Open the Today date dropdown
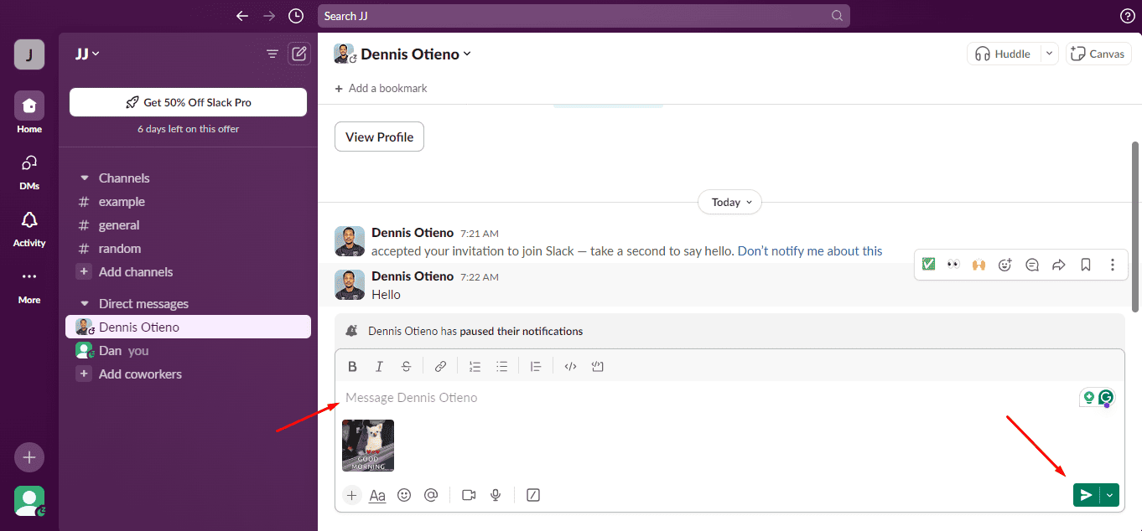The image size is (1142, 531). (x=729, y=202)
